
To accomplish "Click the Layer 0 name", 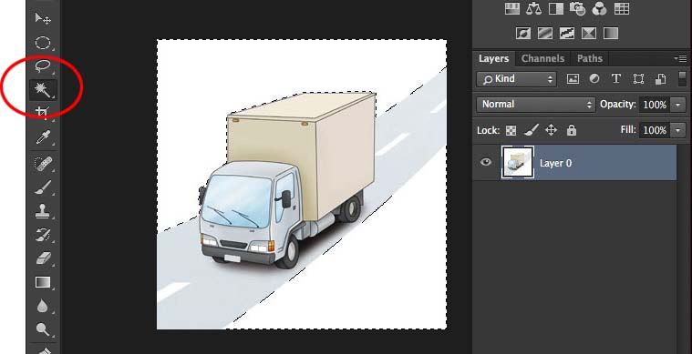I will click(x=555, y=163).
